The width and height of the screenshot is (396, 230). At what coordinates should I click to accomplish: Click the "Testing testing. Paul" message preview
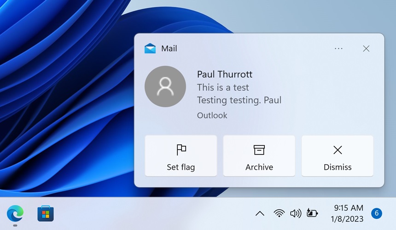pyautogui.click(x=239, y=100)
